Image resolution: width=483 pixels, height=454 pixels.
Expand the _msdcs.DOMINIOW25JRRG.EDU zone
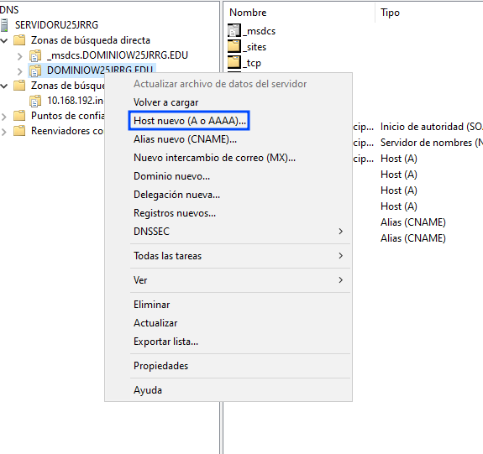click(20, 56)
